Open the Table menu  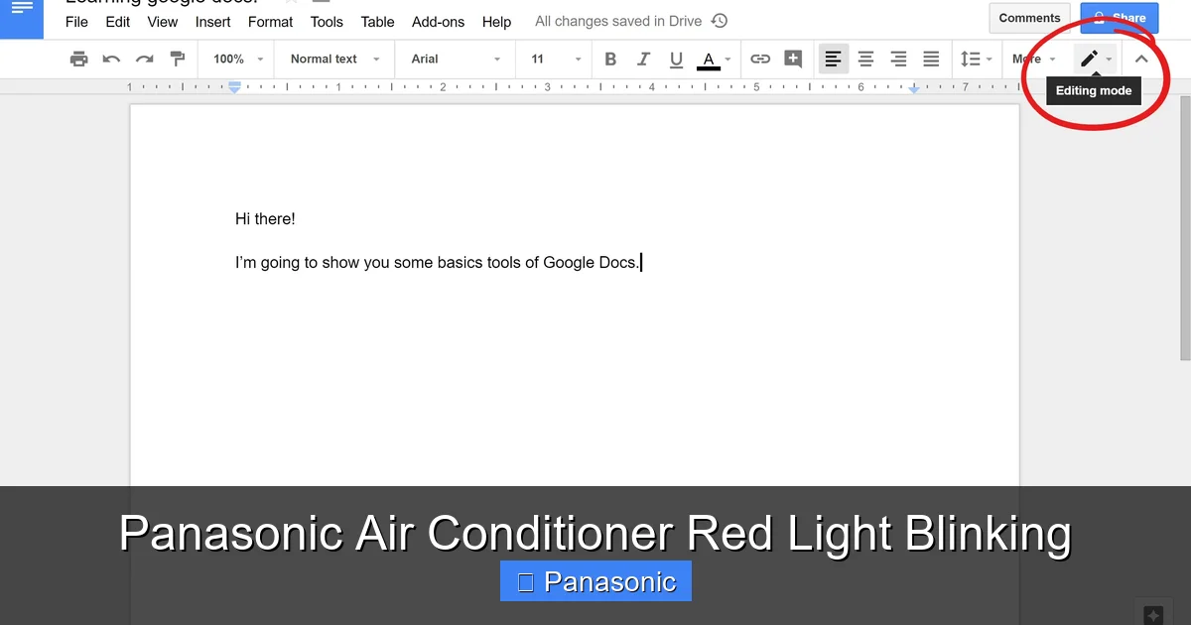click(377, 22)
